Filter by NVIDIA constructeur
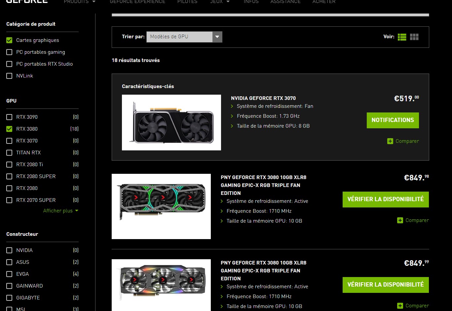Viewport: 452px width, 311px height. [x=9, y=250]
